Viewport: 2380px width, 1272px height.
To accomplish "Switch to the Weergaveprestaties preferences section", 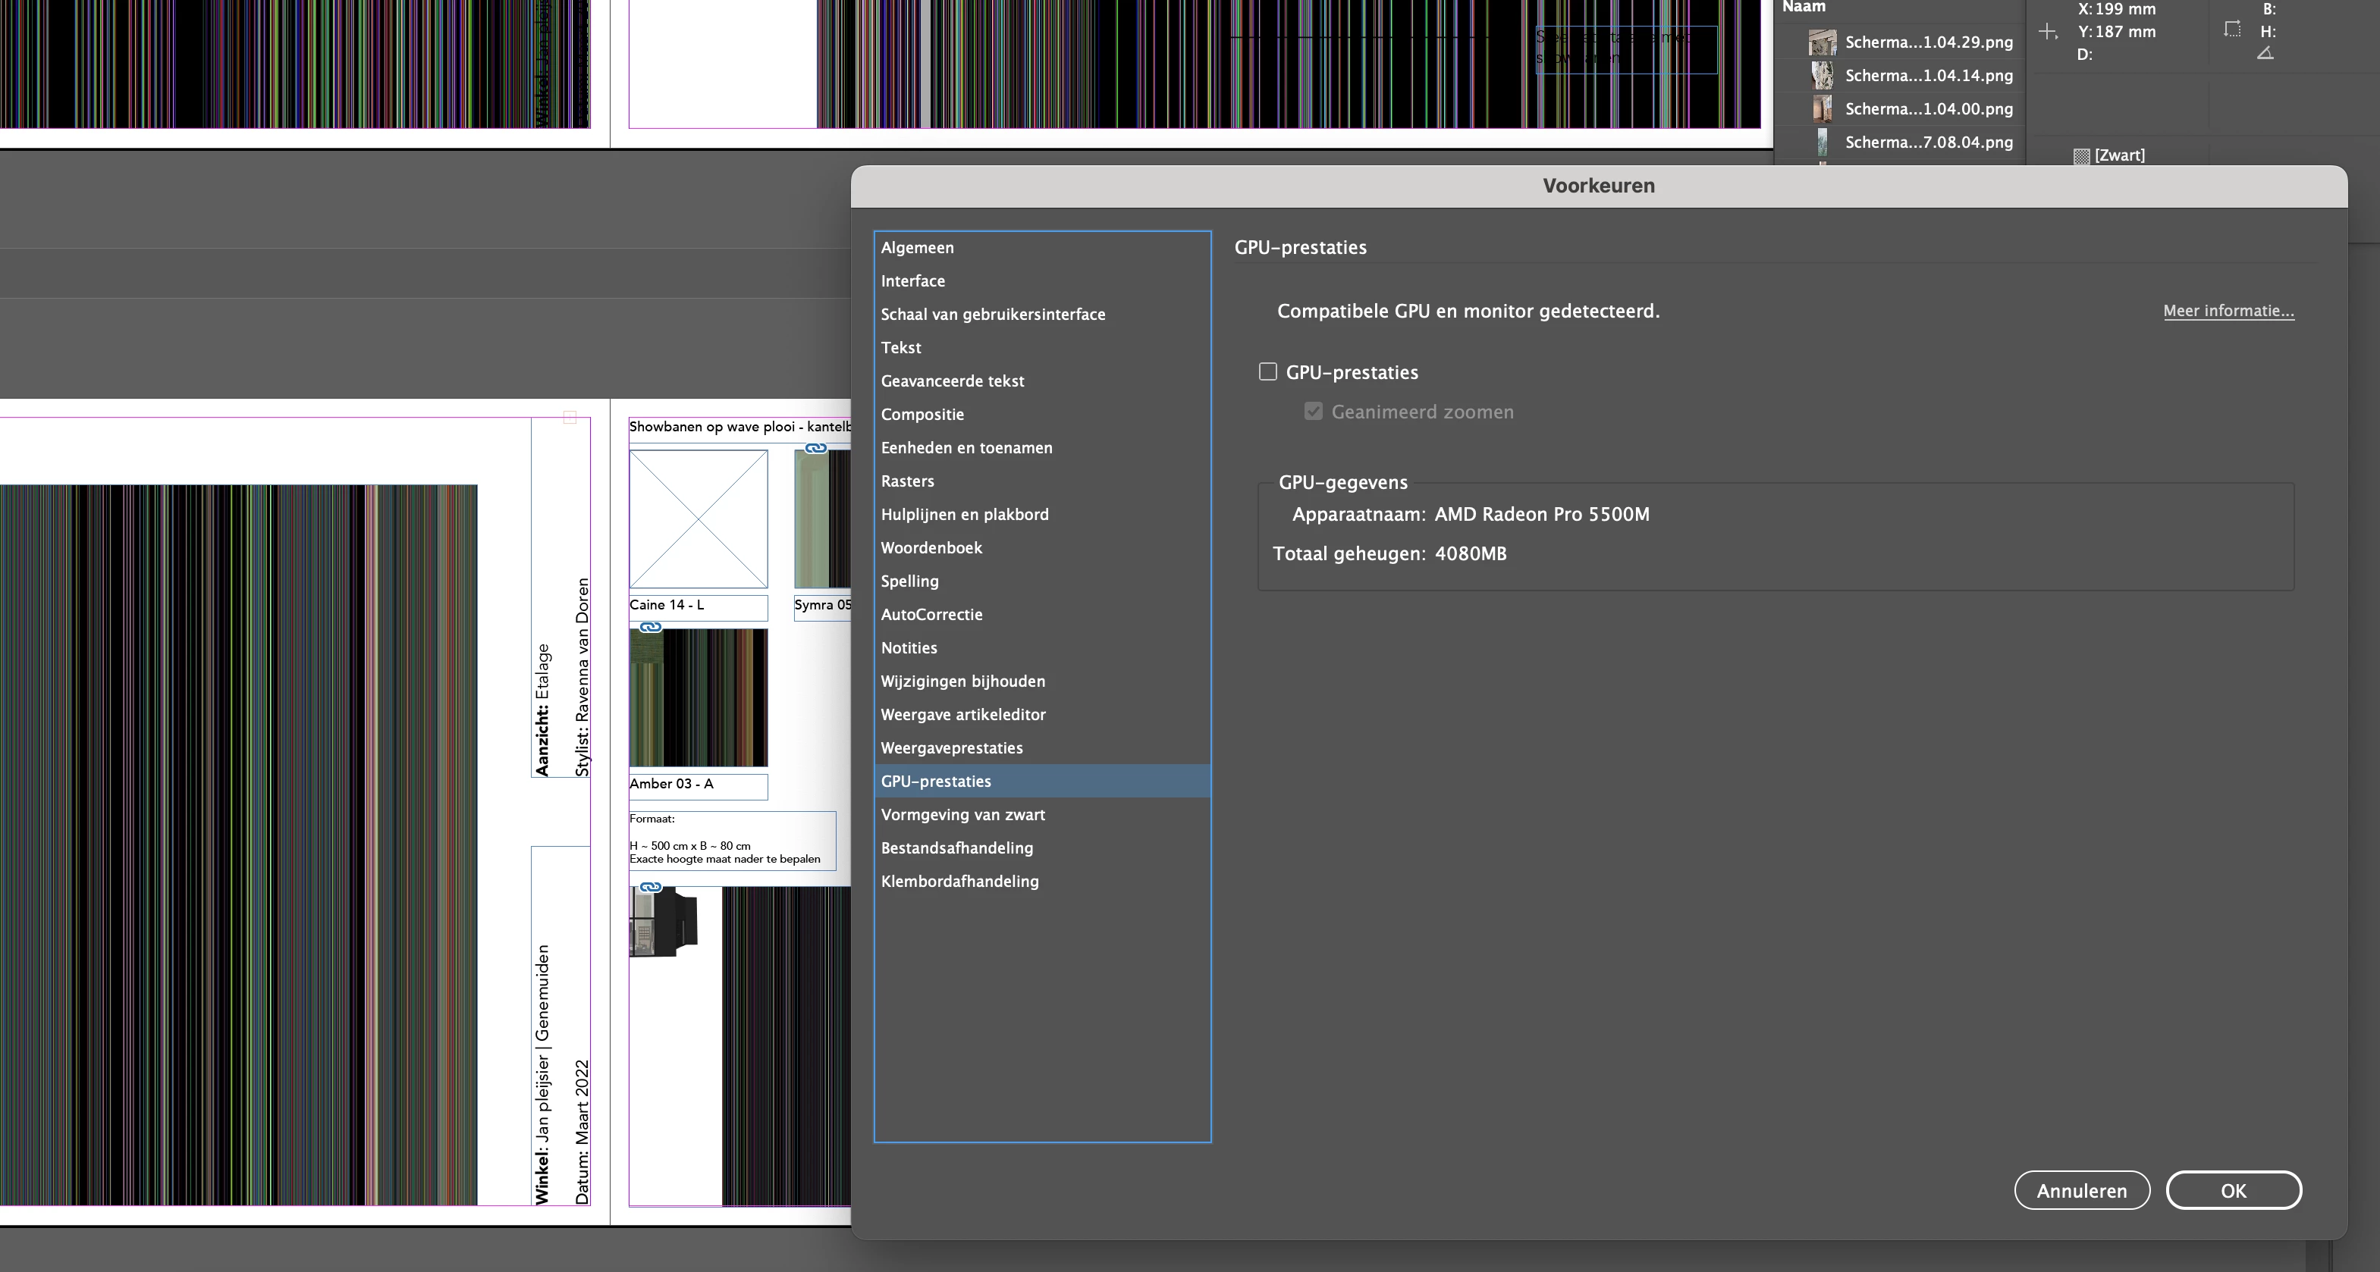I will (x=952, y=748).
